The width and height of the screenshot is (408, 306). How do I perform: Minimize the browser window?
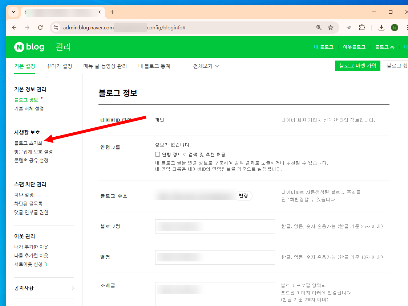[x=374, y=12]
